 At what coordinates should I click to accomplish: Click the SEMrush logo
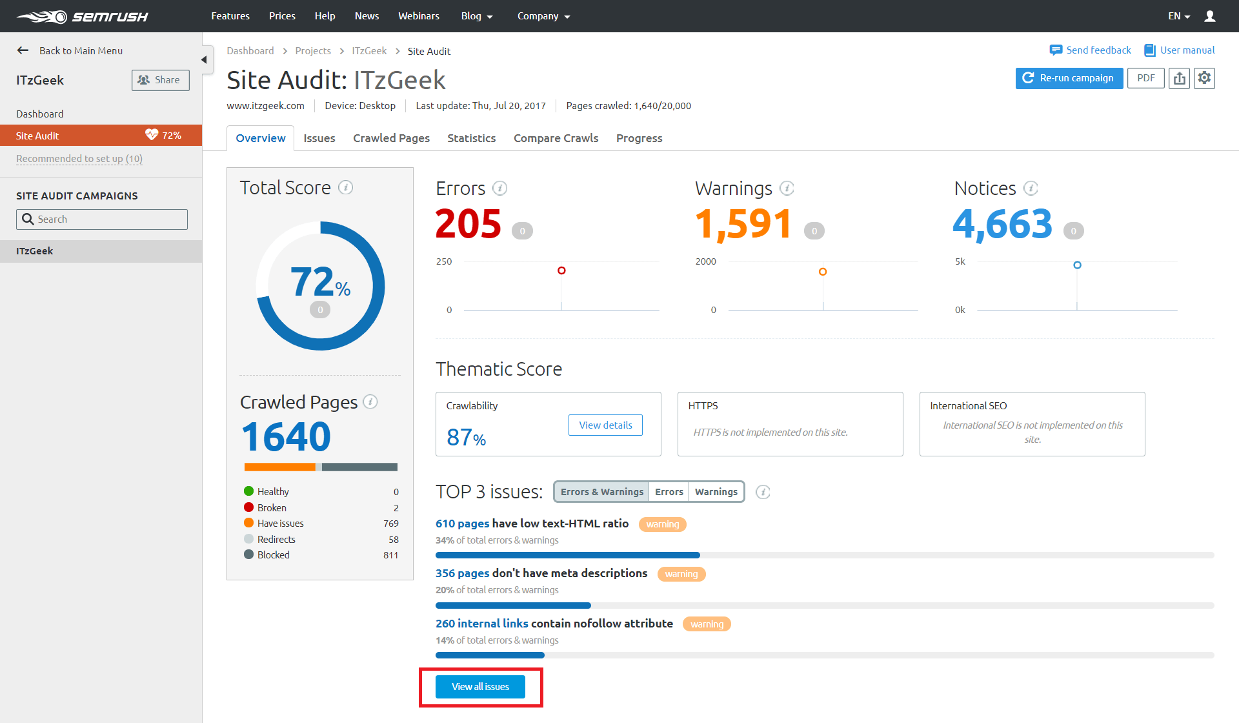point(82,16)
